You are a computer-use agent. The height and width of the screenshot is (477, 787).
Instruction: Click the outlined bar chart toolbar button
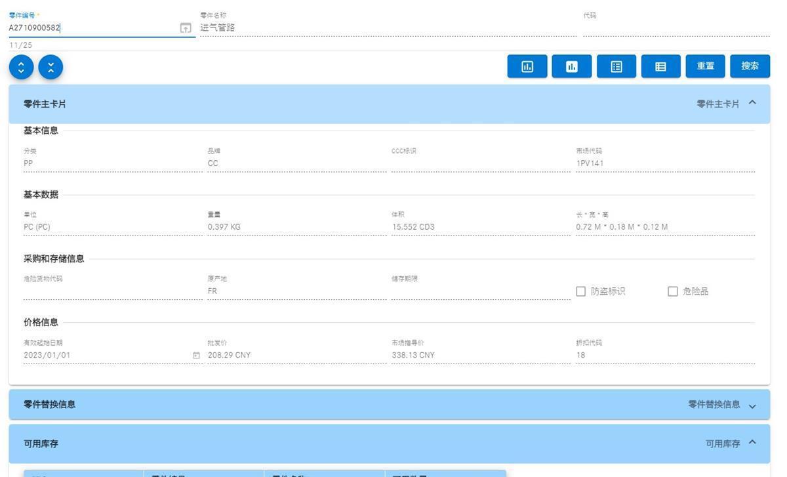[x=527, y=66]
